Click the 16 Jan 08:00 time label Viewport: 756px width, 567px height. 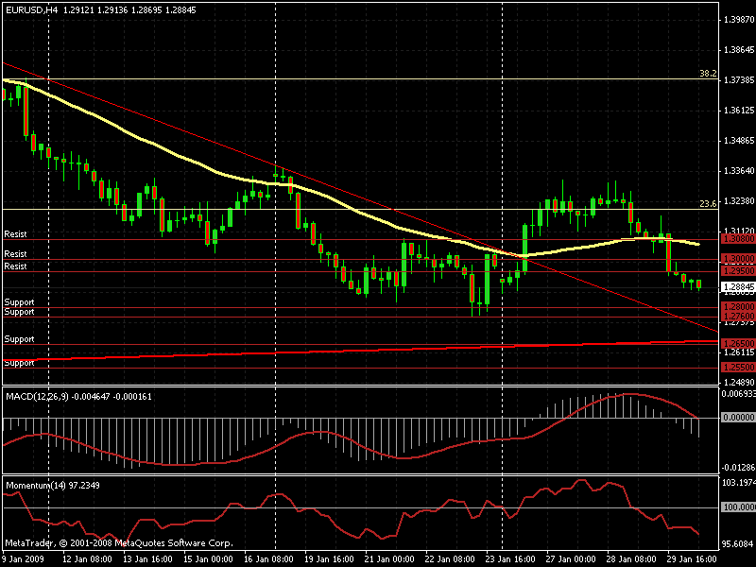268,559
